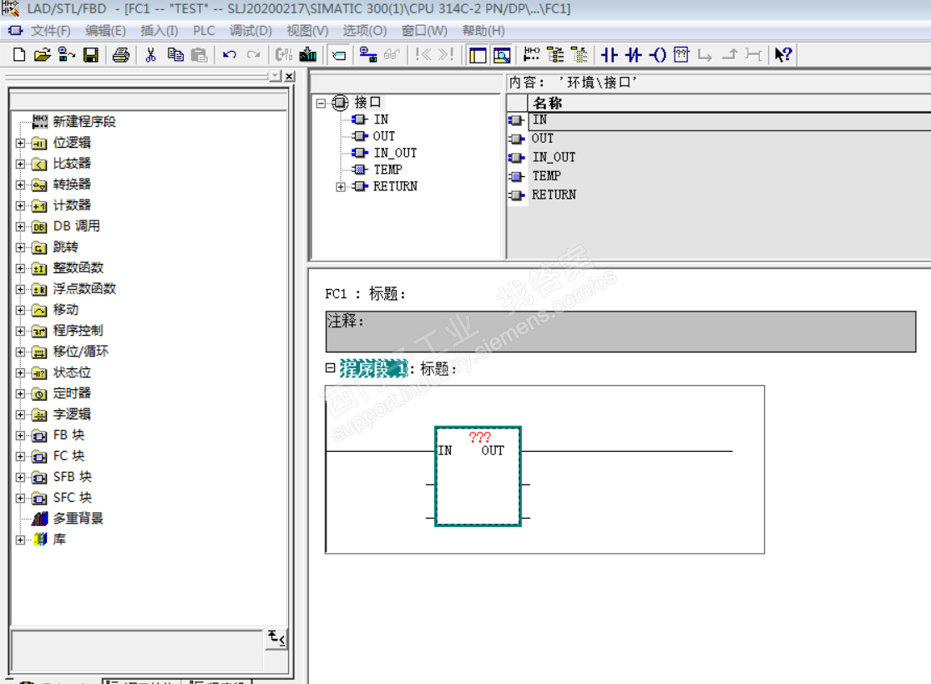Select TEMP in the interface tree

click(387, 170)
